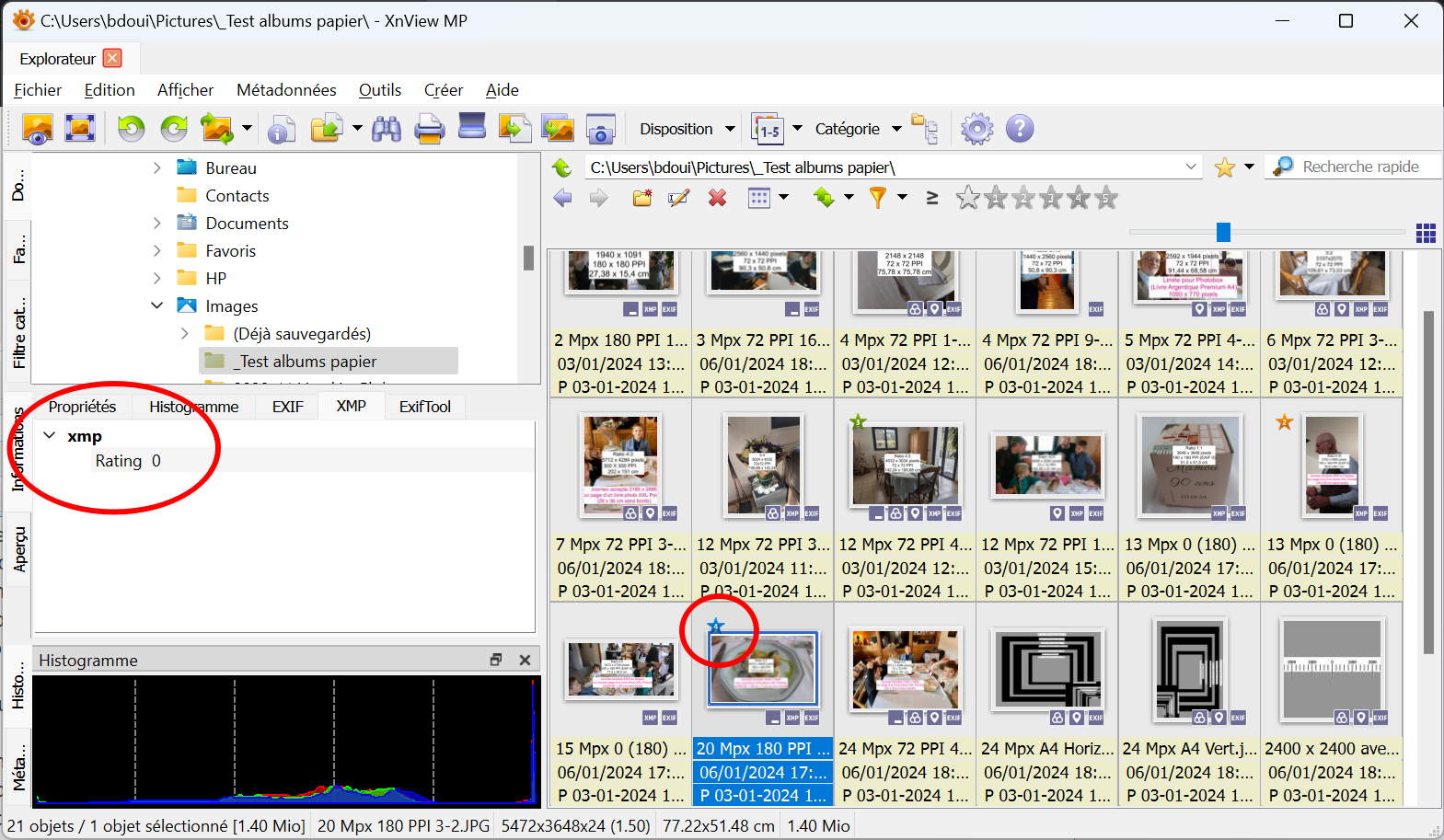Screen dimensions: 1444x840
Task: Open the filter funnel dropdown arrow
Action: coord(903,197)
